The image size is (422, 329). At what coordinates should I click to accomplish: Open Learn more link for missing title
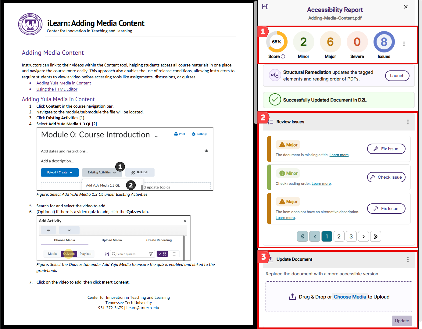click(x=339, y=155)
